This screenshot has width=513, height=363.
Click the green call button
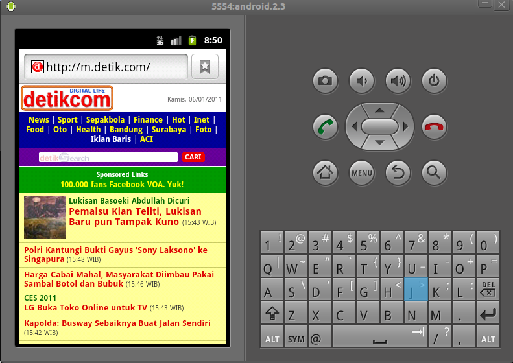(325, 126)
